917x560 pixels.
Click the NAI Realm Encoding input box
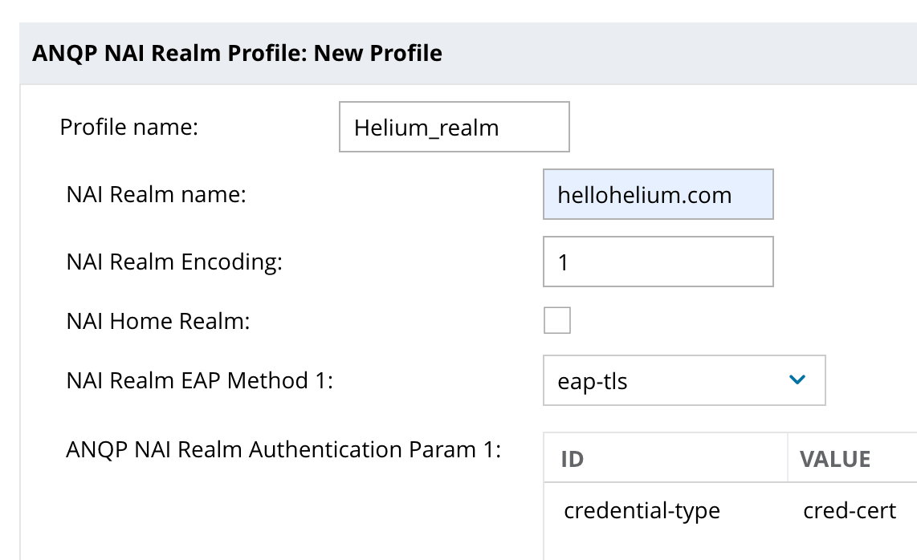[x=658, y=262]
